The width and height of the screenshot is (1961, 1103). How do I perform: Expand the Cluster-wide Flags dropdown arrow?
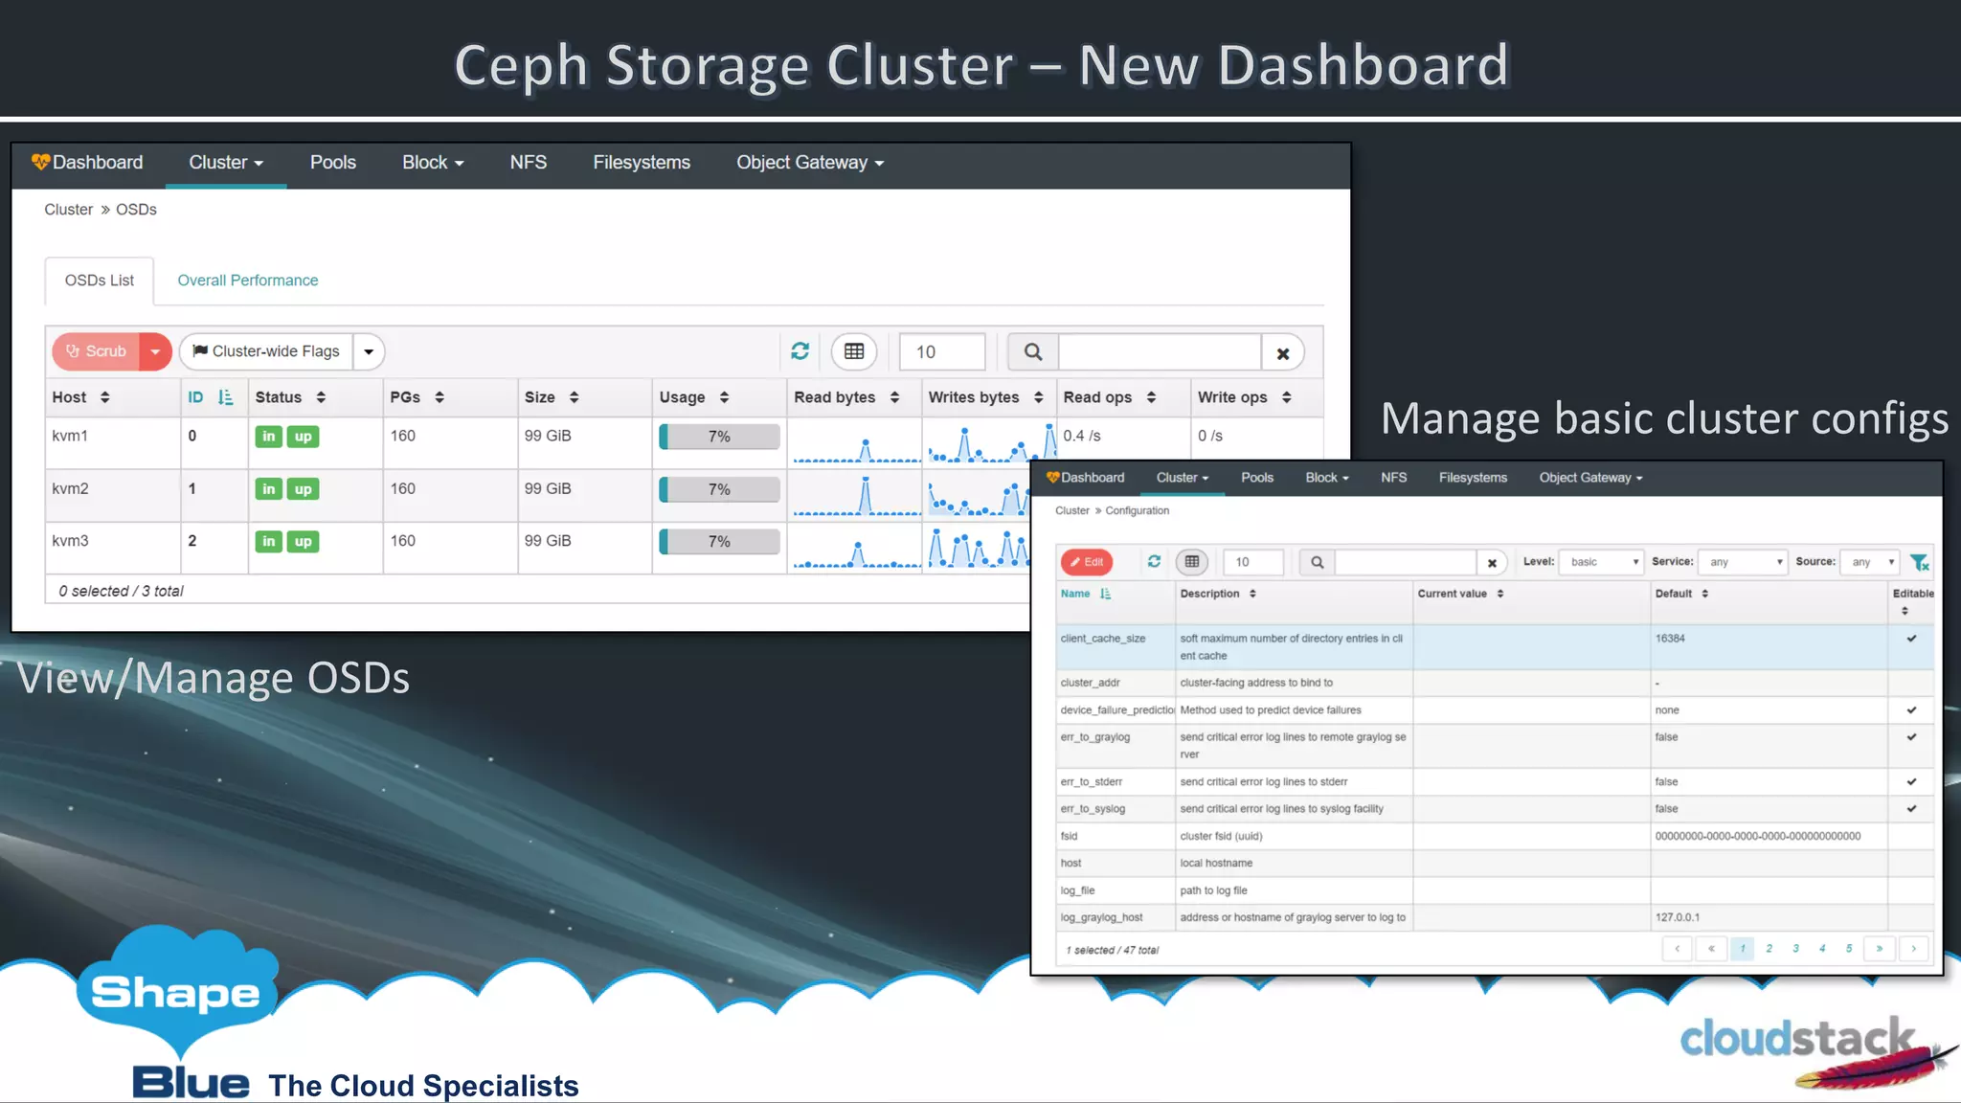coord(369,351)
